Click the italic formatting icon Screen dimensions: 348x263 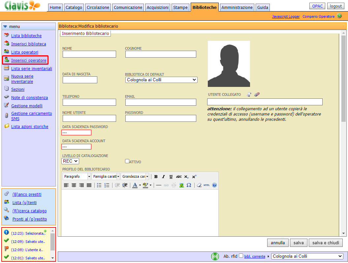pos(163,177)
